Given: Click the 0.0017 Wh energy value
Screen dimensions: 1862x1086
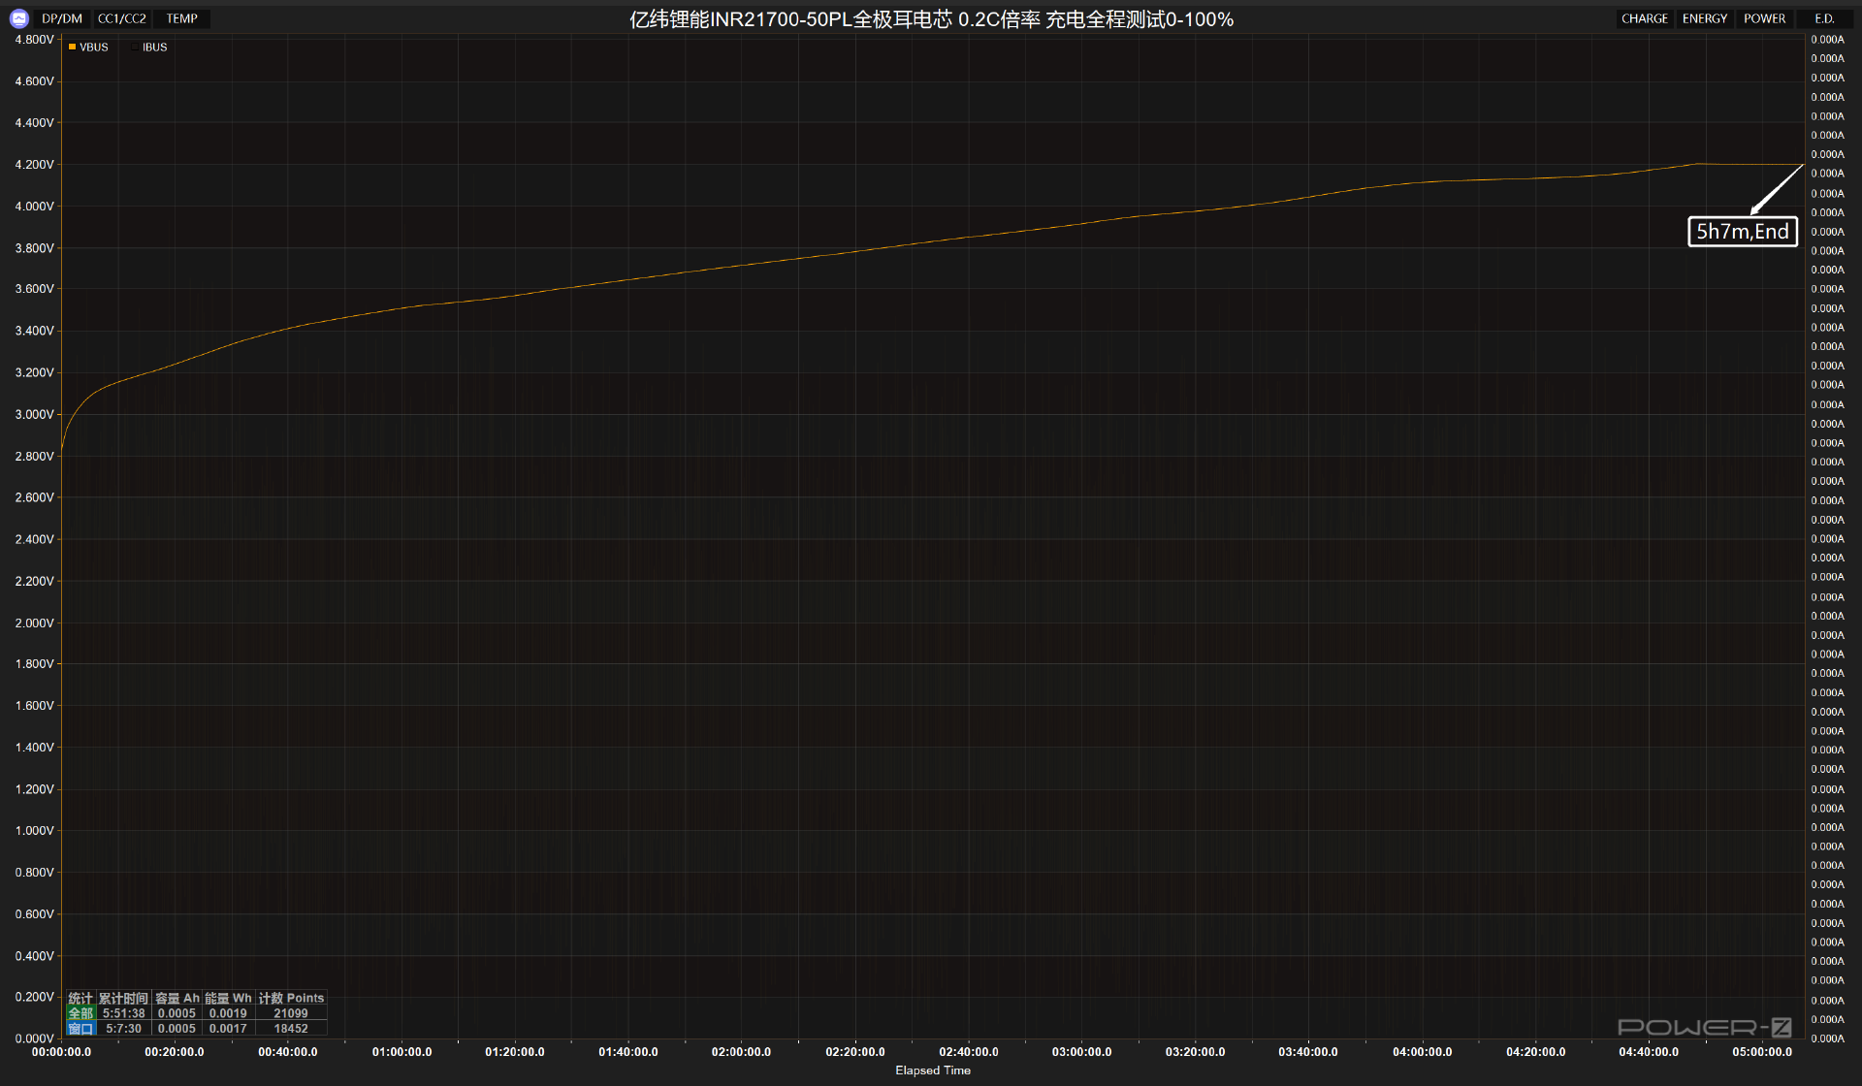Looking at the screenshot, I should [x=228, y=1029].
